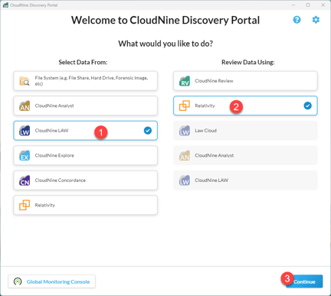Click the EX CloudNine Explore icon
331x296 pixels.
(25, 155)
